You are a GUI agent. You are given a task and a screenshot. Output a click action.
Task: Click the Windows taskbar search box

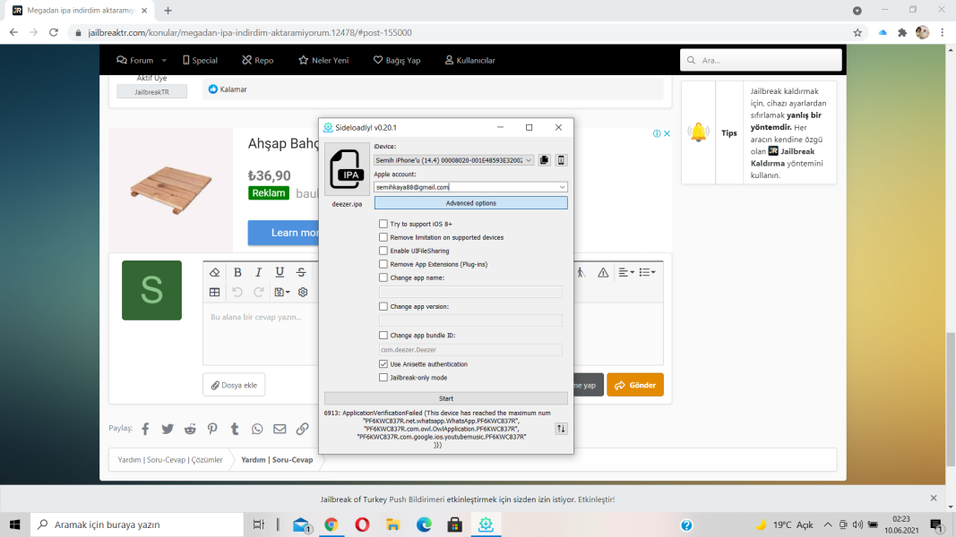pyautogui.click(x=137, y=524)
